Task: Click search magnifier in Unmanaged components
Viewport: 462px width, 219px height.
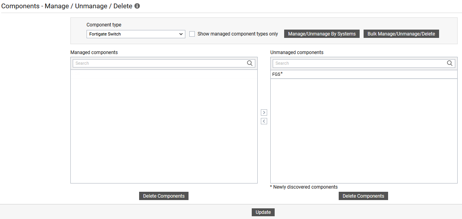Action: [450, 63]
